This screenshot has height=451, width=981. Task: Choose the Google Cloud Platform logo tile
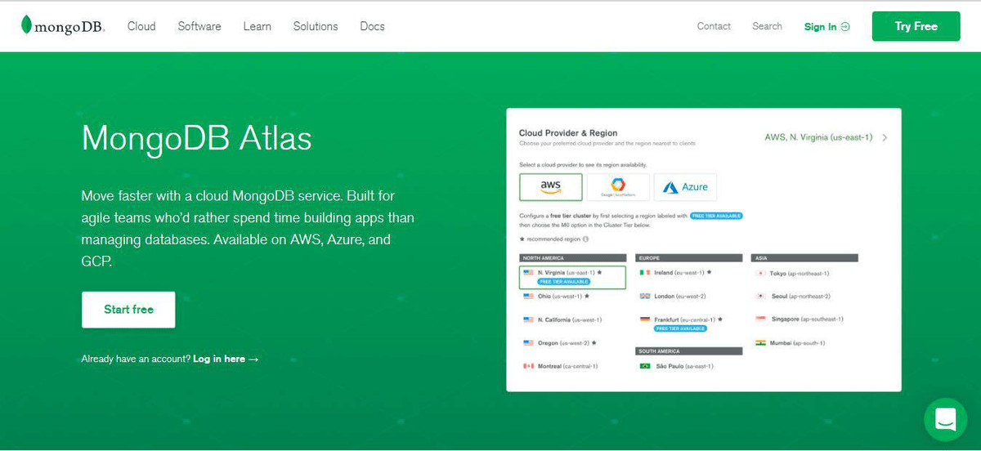click(x=618, y=186)
